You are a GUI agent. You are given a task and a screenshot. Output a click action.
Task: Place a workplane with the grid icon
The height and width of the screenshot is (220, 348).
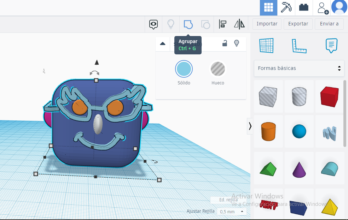[266, 46]
